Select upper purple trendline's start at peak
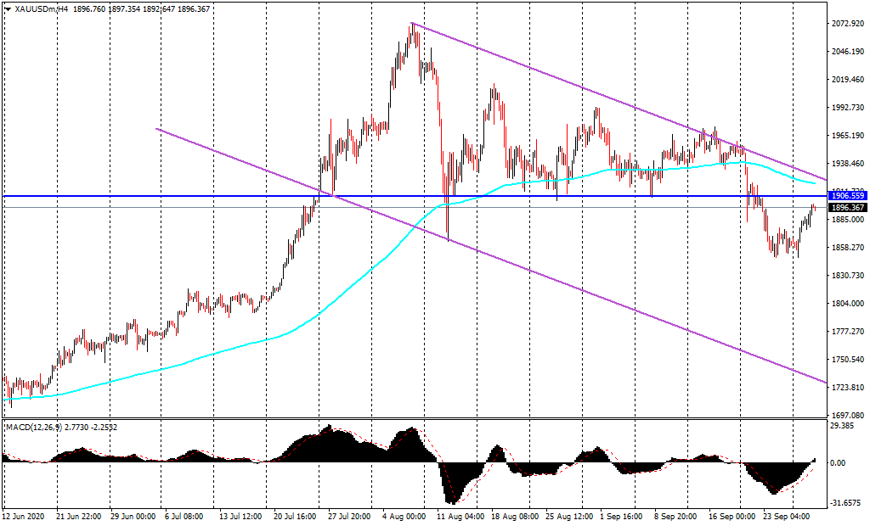Viewport: 870px width, 526px height. click(412, 24)
